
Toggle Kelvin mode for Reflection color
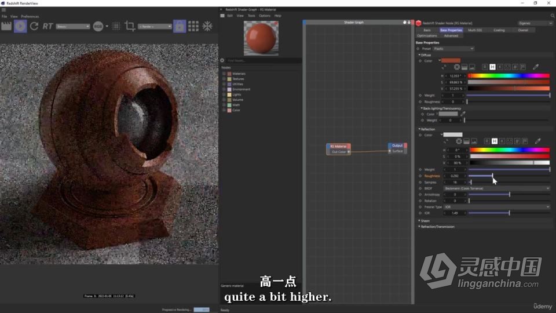pos(502,141)
